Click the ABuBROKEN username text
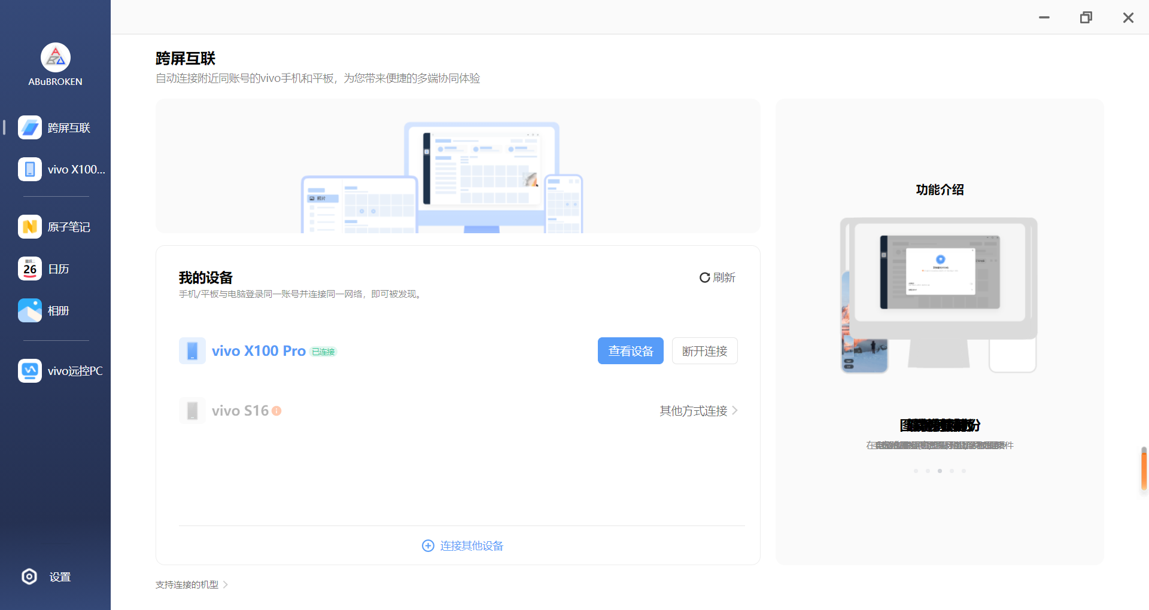 (x=56, y=81)
